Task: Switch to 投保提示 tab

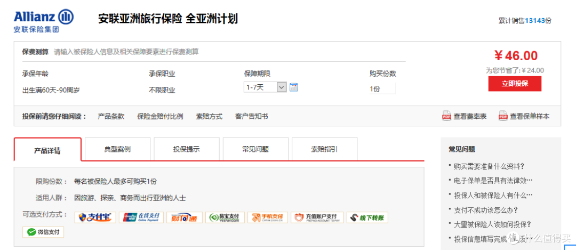Action: click(x=187, y=149)
